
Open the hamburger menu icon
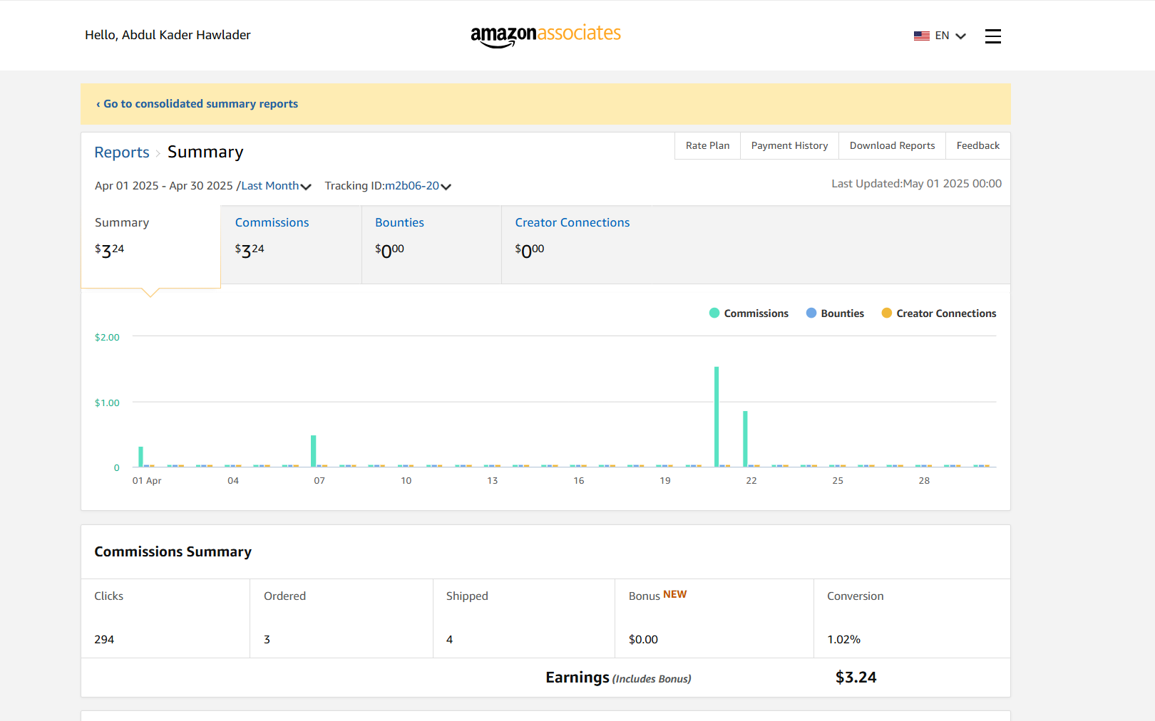click(992, 36)
